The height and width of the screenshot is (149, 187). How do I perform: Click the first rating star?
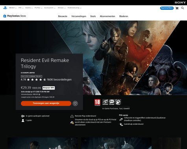pyautogui.click(x=28, y=80)
